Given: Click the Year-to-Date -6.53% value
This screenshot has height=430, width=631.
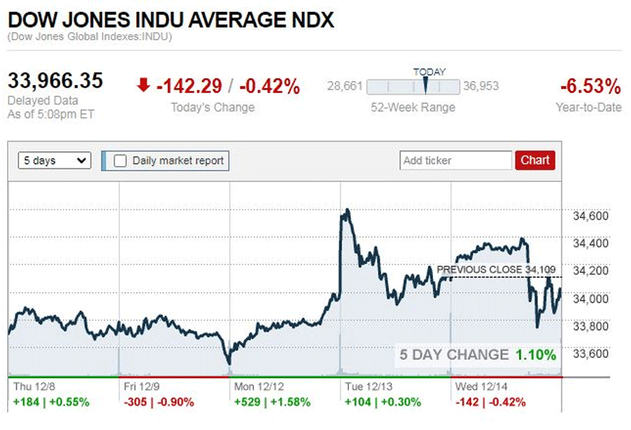Looking at the screenshot, I should 590,86.
